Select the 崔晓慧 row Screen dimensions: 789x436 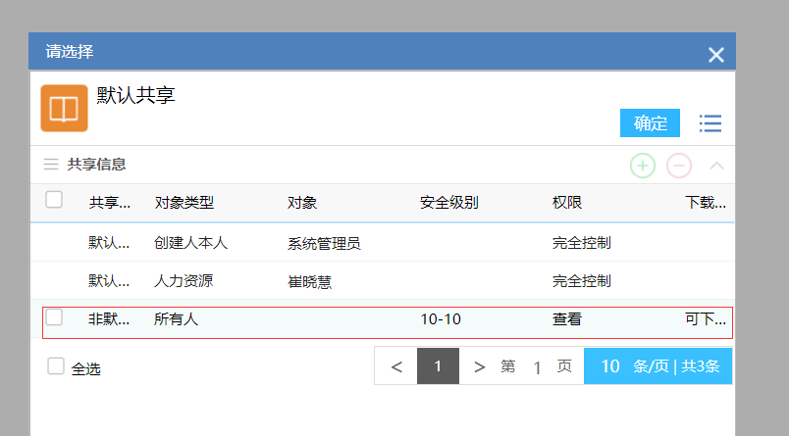point(309,281)
